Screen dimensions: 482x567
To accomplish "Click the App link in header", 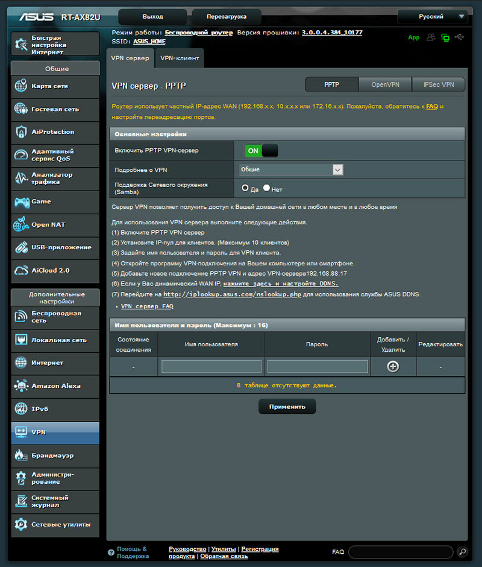I will 414,37.
